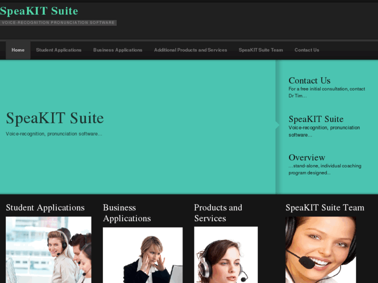Screen dimensions: 378x283
Task: Open the Home navigation tab
Action: [x=18, y=50]
